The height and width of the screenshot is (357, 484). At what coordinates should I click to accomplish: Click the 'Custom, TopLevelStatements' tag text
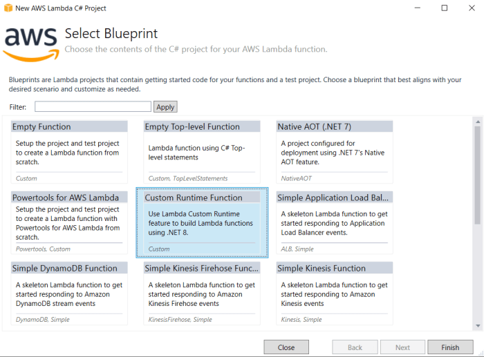tap(187, 178)
